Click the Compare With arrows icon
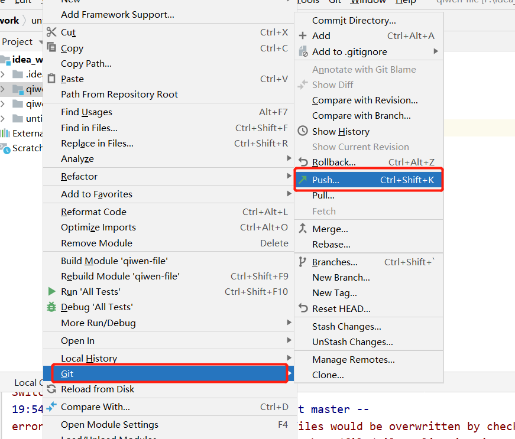The image size is (515, 439). (51, 407)
